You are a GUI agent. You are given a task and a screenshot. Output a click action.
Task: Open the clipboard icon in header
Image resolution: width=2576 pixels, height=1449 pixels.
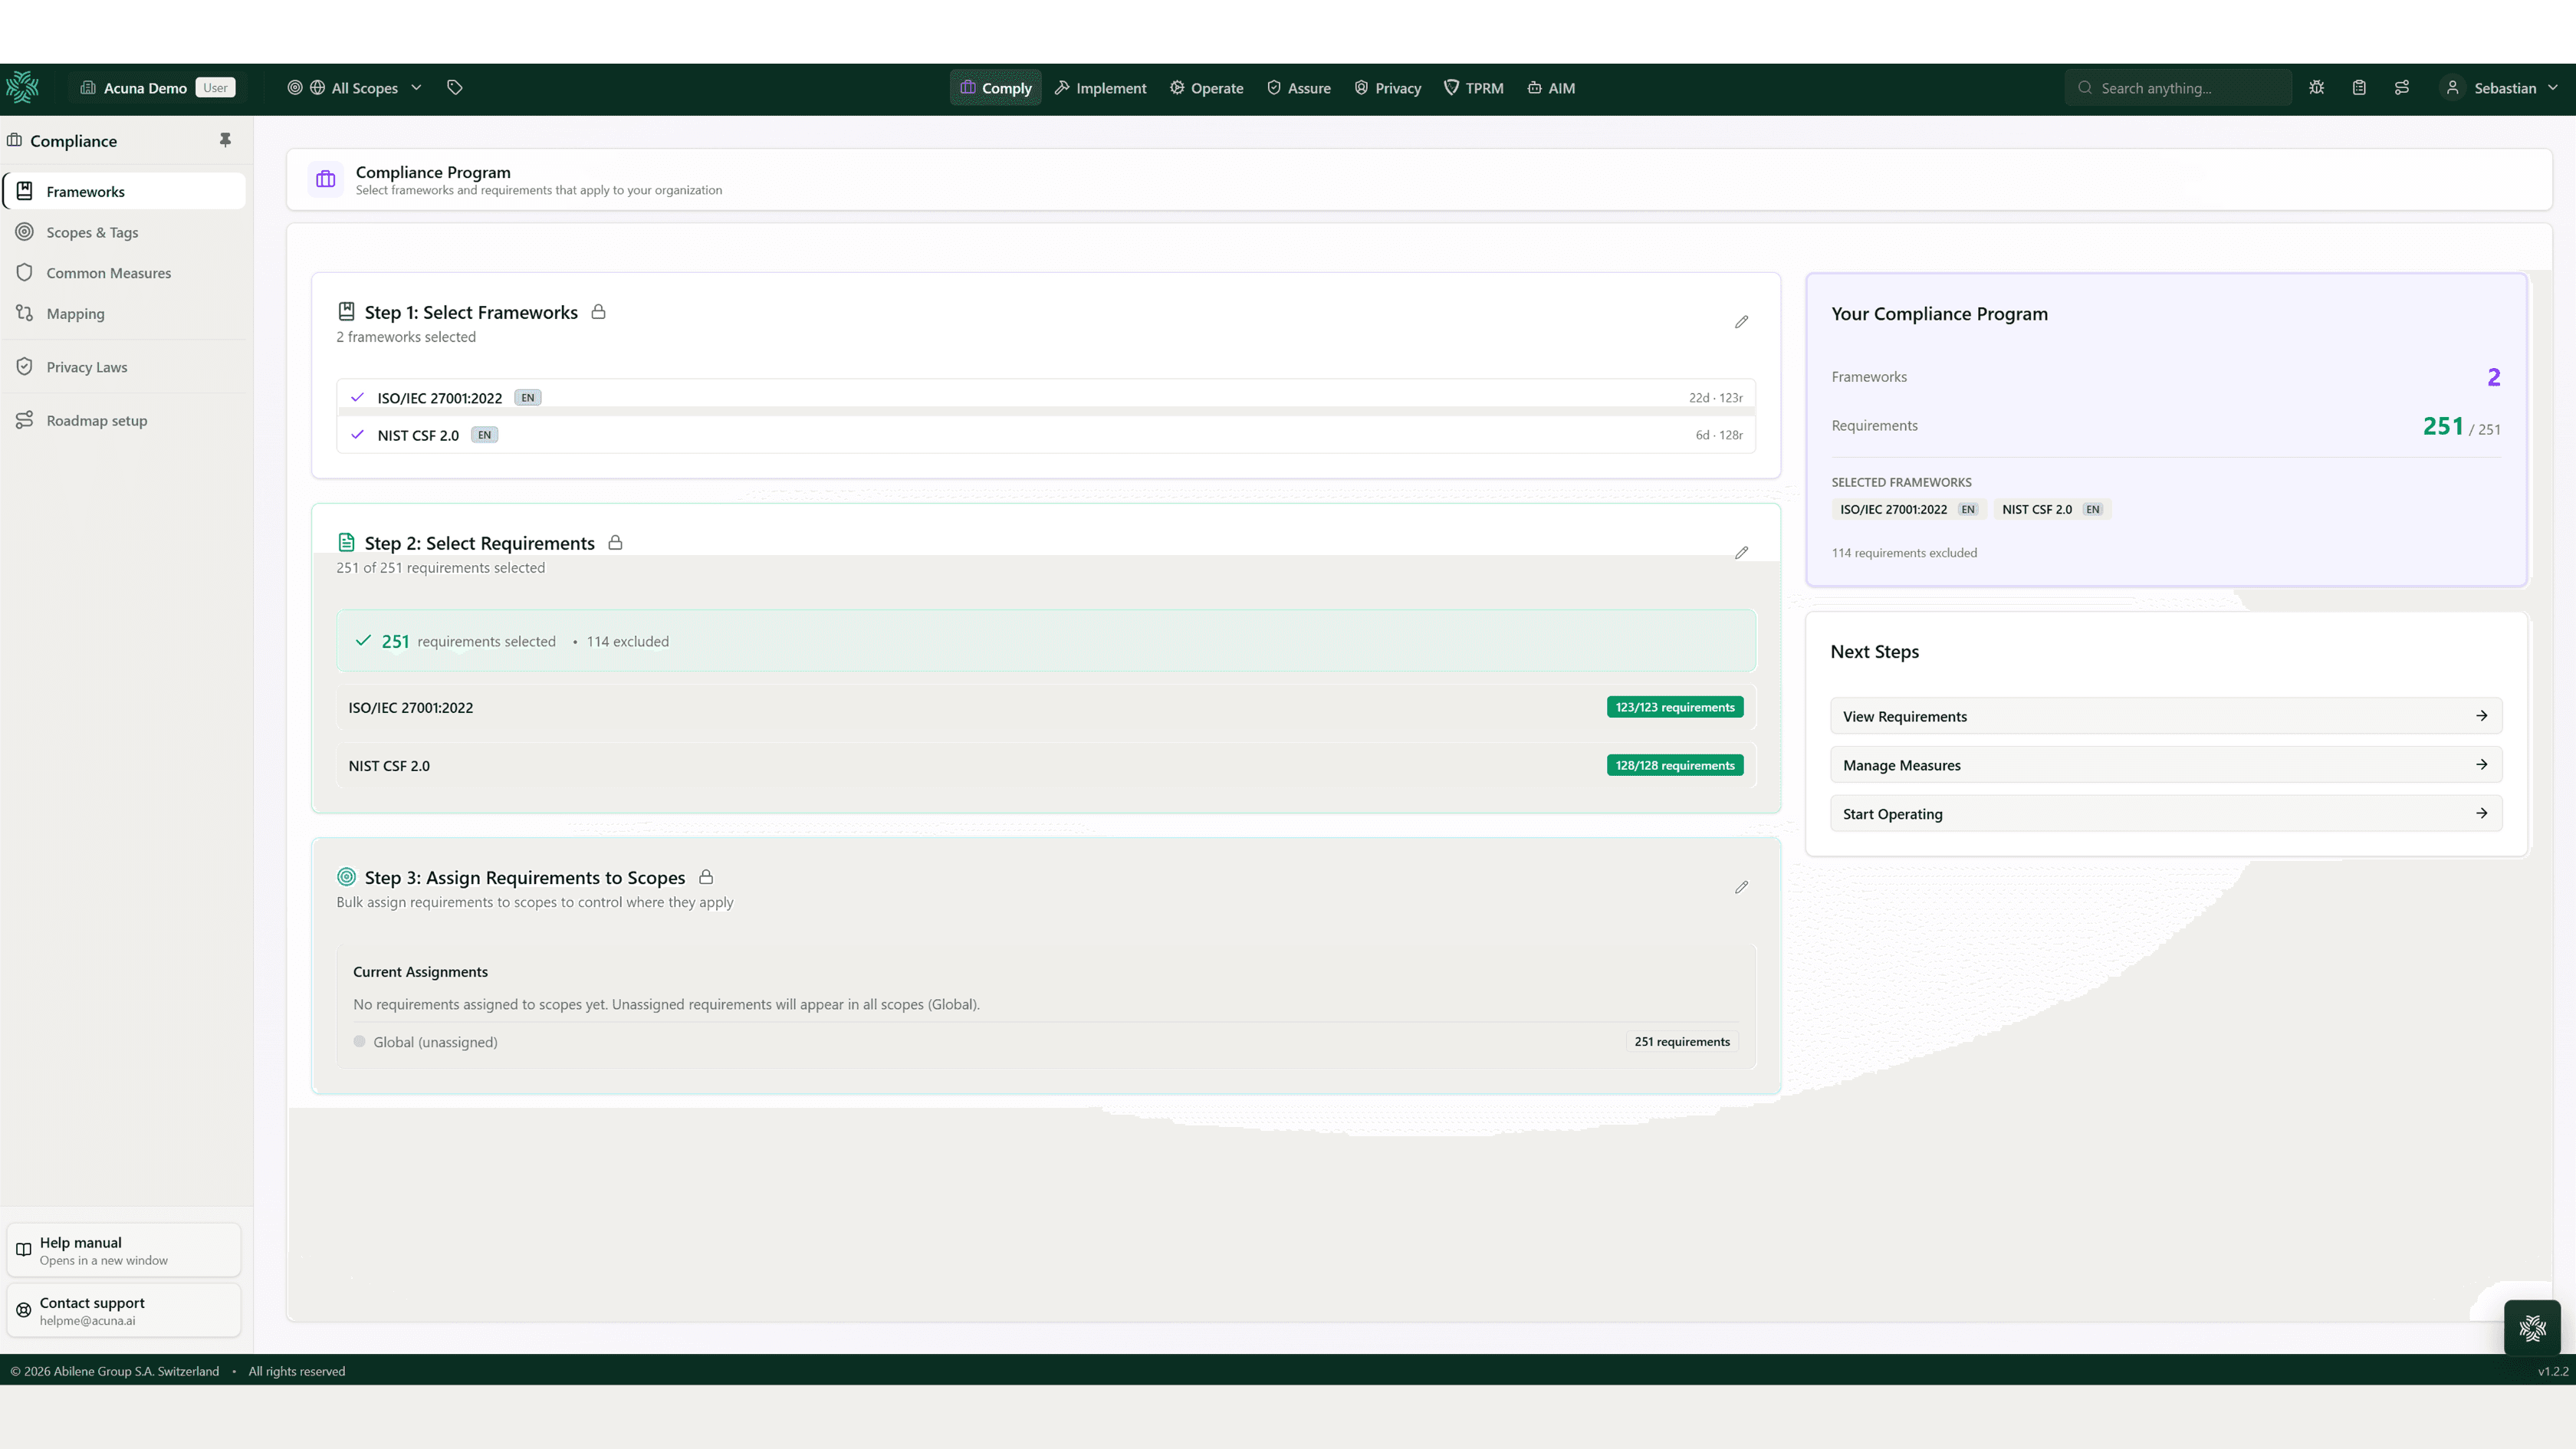[2359, 88]
